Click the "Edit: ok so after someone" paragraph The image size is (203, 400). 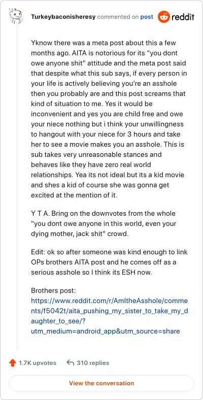pyautogui.click(x=110, y=262)
